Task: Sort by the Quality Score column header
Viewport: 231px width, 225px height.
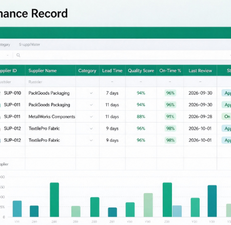Action: click(141, 71)
